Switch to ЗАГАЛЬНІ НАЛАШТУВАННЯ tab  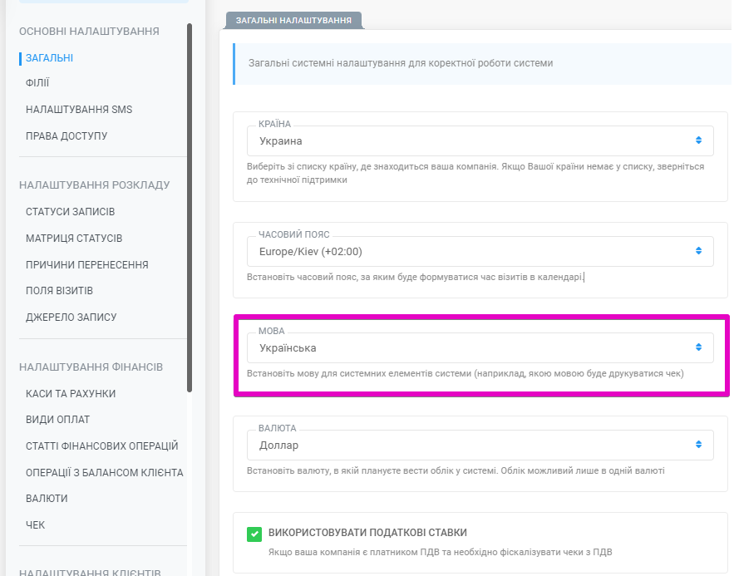click(293, 21)
